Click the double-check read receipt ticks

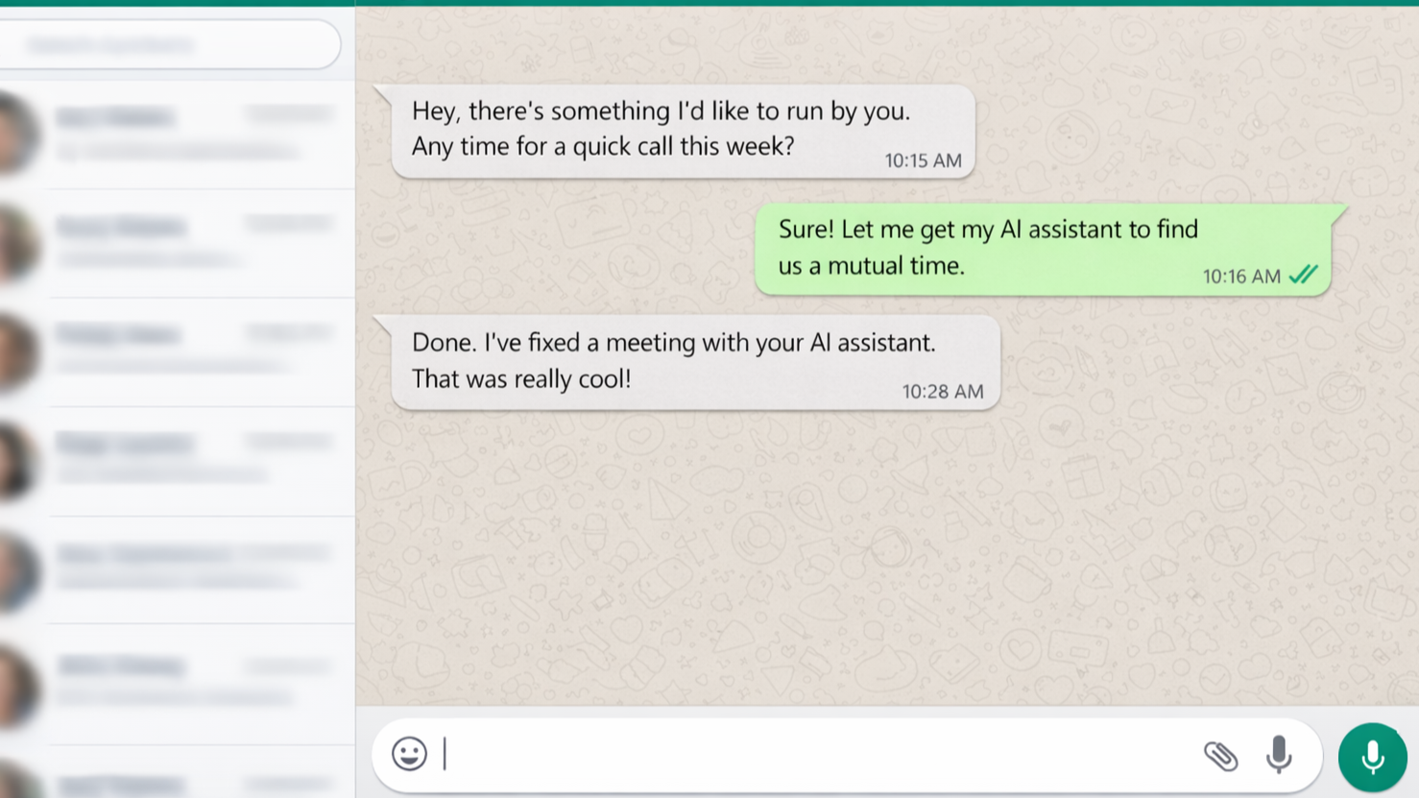coord(1304,276)
